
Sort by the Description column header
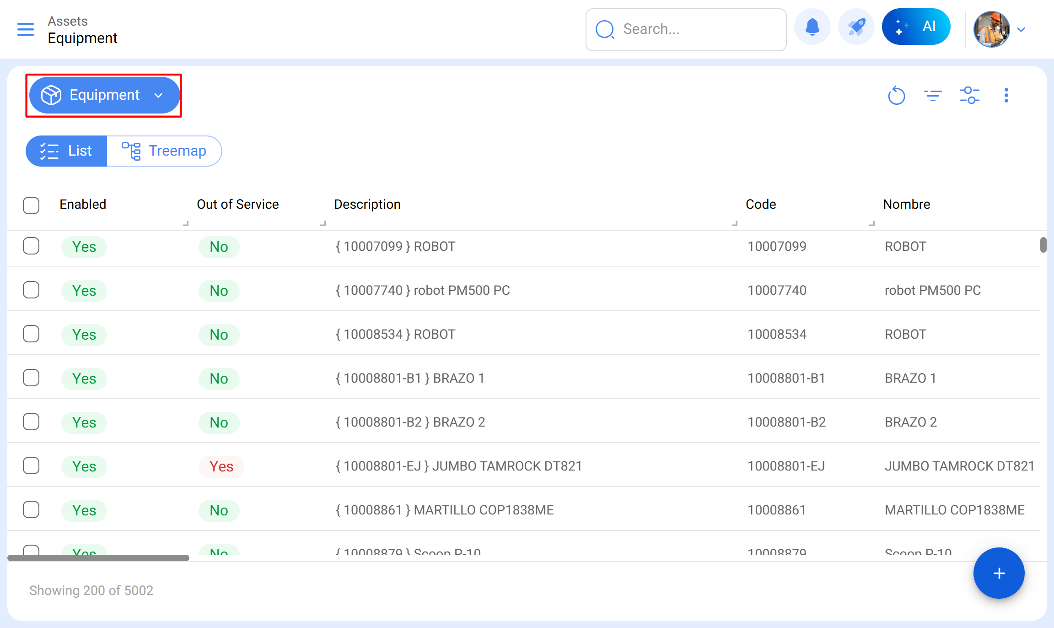click(367, 204)
